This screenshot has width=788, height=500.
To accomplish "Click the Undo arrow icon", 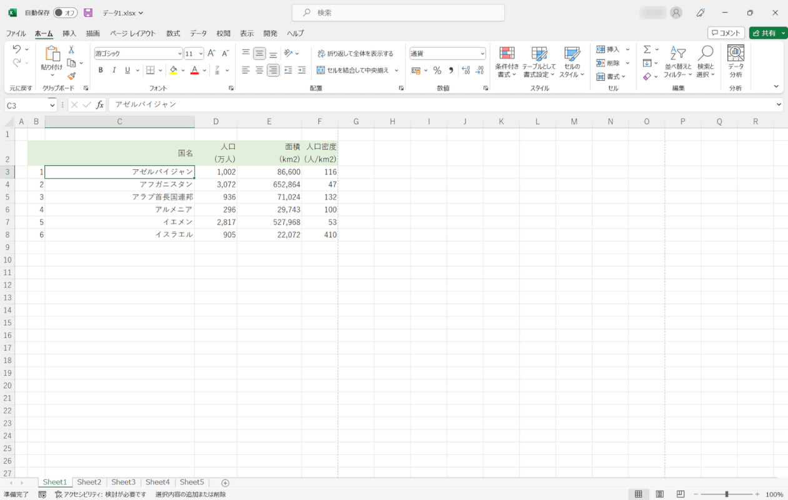I will [x=16, y=49].
